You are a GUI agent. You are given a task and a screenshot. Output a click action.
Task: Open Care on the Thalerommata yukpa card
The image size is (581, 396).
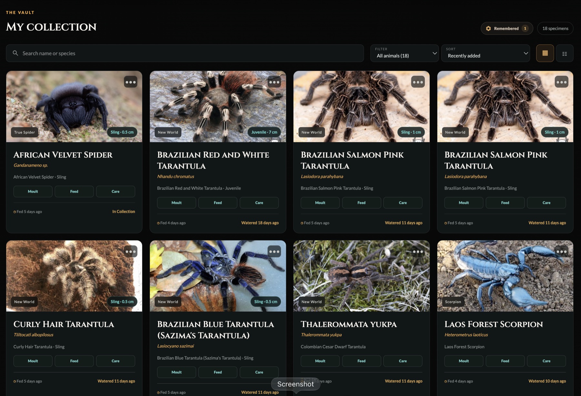(x=403, y=361)
